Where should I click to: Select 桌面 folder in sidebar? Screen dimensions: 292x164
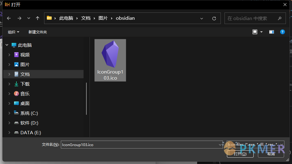point(25,103)
